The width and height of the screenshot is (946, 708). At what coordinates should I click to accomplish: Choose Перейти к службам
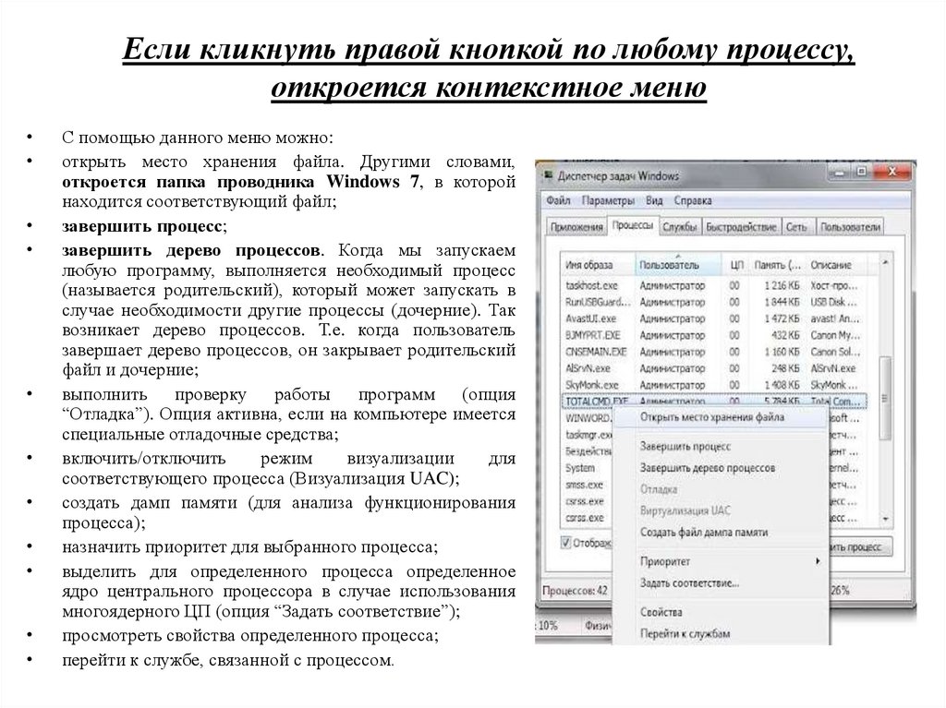719,633
